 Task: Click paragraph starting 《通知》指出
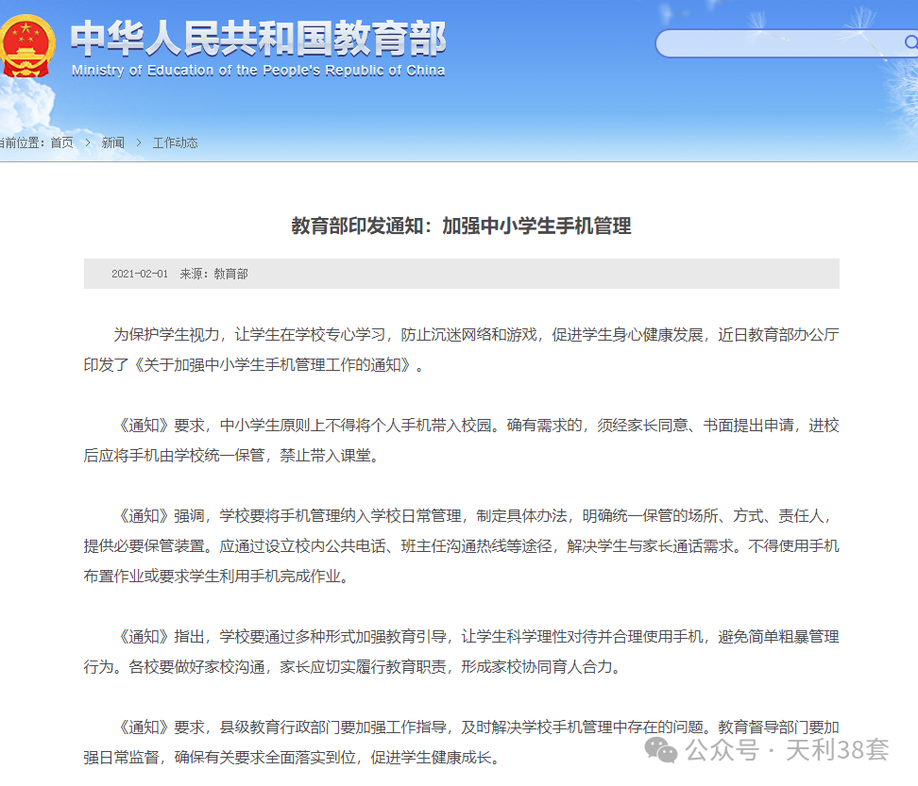click(461, 651)
